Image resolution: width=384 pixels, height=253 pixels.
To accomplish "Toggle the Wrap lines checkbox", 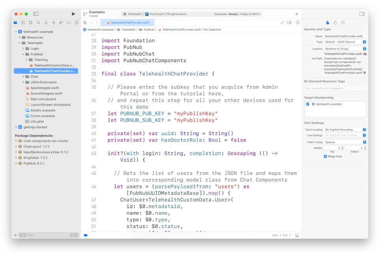I will pos(325,156).
